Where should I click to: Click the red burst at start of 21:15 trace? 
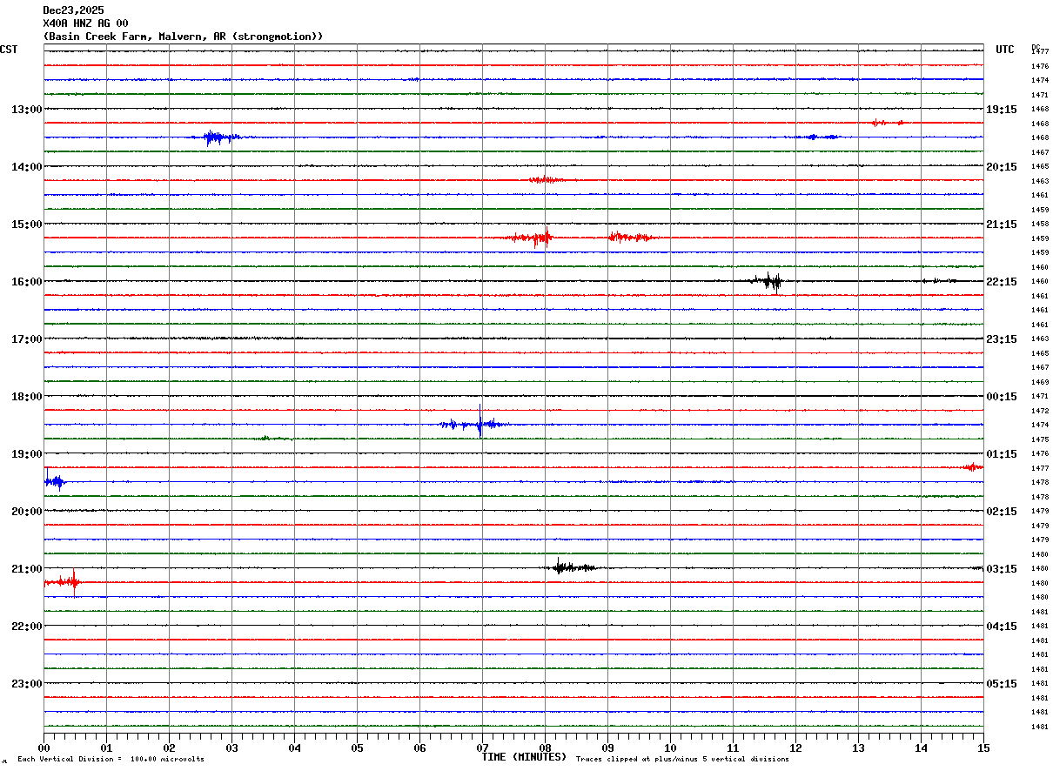tap(63, 581)
